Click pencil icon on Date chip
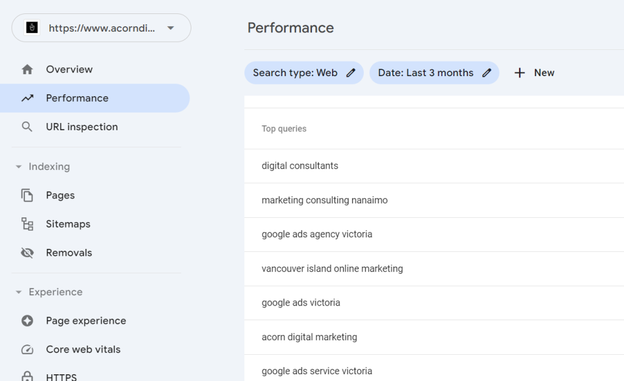The height and width of the screenshot is (381, 624). [487, 72]
